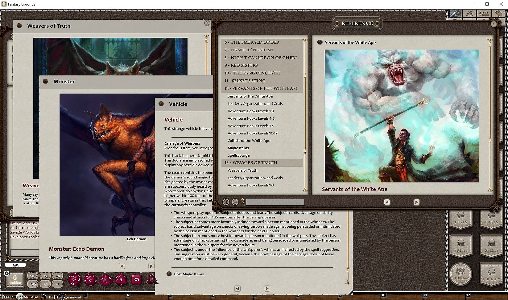The image size is (508, 300).
Task: Click the Vehicle window link button
Action: 161,104
